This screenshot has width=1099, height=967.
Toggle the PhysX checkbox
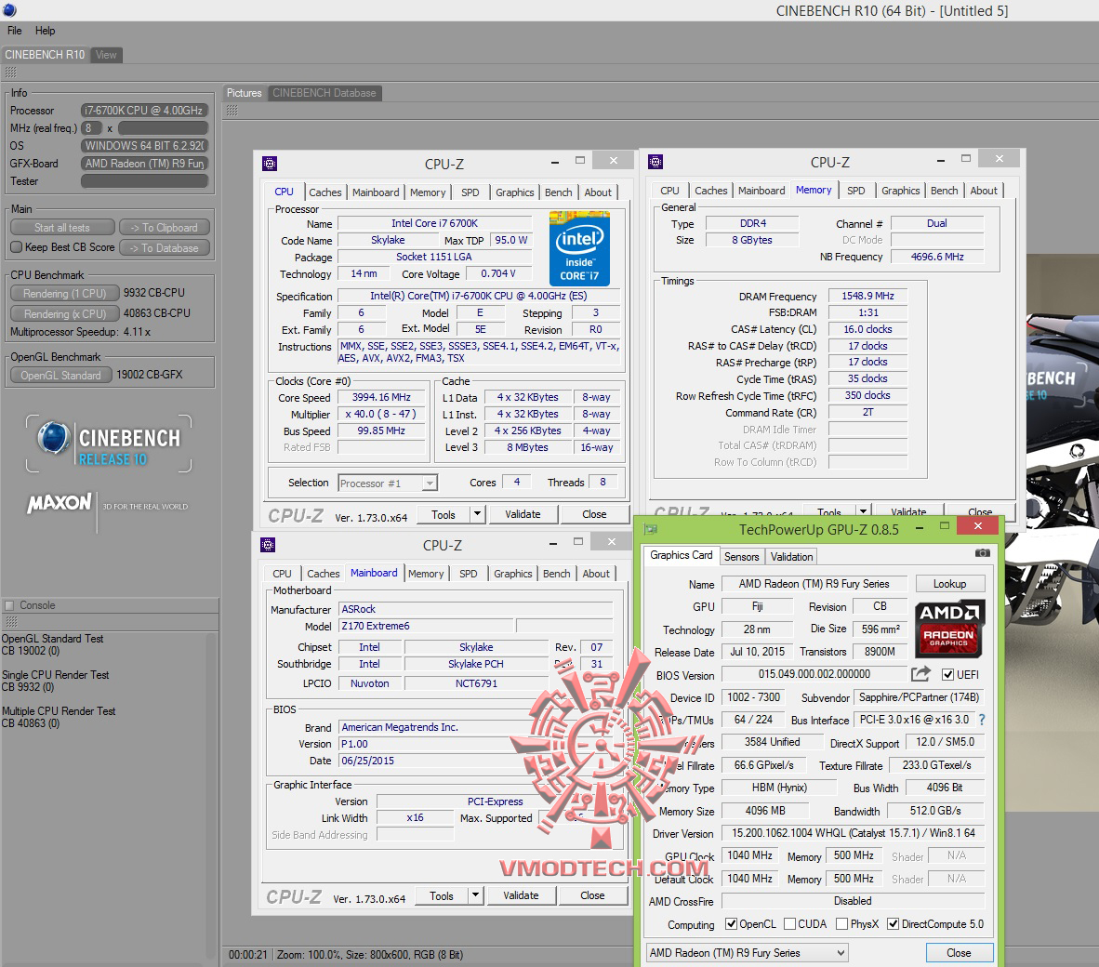841,923
